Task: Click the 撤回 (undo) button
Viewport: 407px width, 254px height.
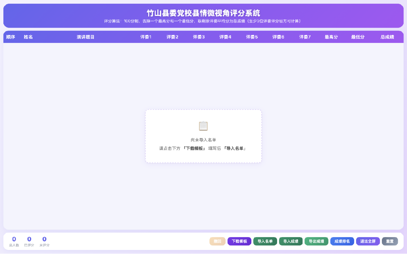Action: pos(217,241)
